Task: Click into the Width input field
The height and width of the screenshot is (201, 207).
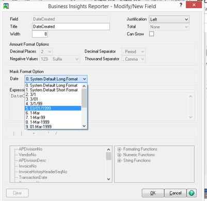Action: coord(40,34)
